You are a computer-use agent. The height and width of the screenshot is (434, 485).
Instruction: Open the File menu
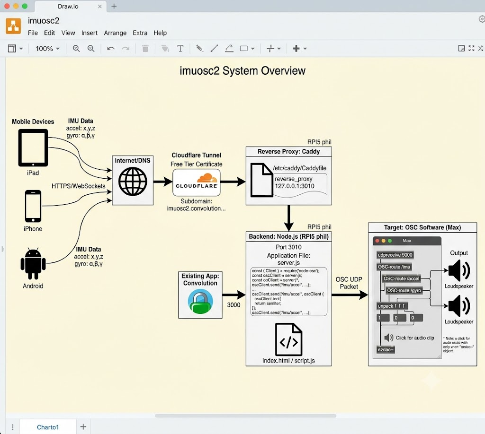tap(33, 33)
